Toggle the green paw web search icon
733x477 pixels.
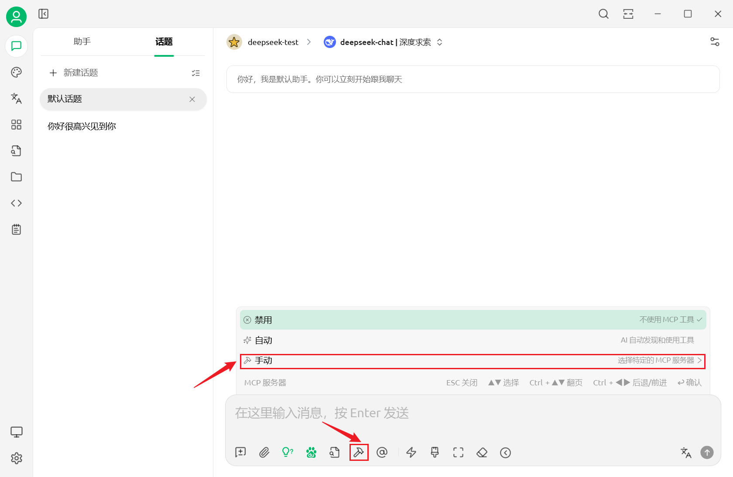311,453
